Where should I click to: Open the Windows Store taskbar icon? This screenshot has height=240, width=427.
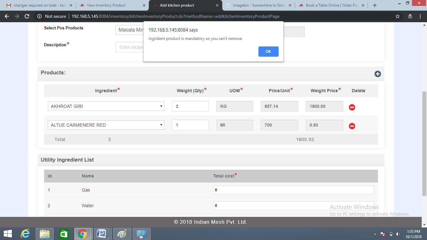[63, 234]
